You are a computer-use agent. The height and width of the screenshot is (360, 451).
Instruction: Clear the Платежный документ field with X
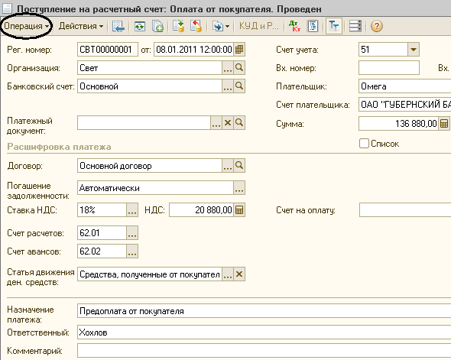click(x=228, y=123)
